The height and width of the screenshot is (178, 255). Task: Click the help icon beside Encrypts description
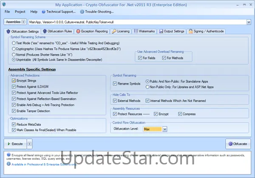[x=8, y=155]
